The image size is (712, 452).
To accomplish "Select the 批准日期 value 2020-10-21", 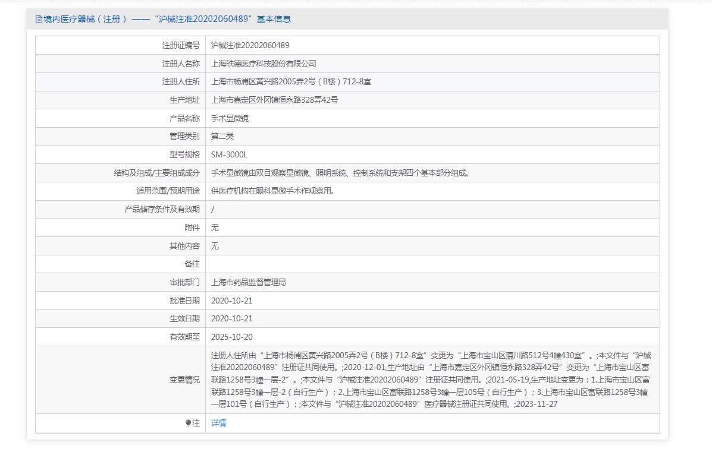I will (231, 301).
